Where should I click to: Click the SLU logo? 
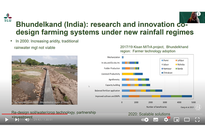(8, 17)
